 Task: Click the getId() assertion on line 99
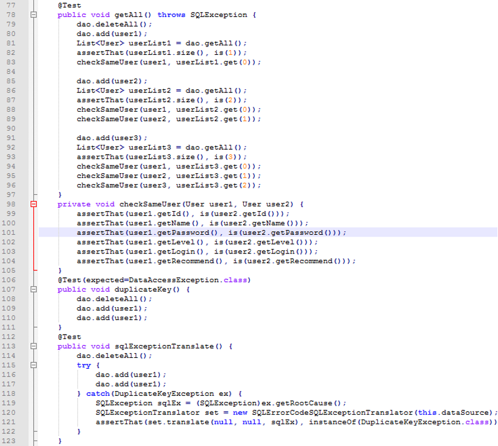point(183,214)
